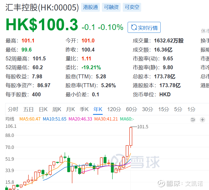Click the 货币单位 value HKD
209x190 pixels.
pos(165,94)
